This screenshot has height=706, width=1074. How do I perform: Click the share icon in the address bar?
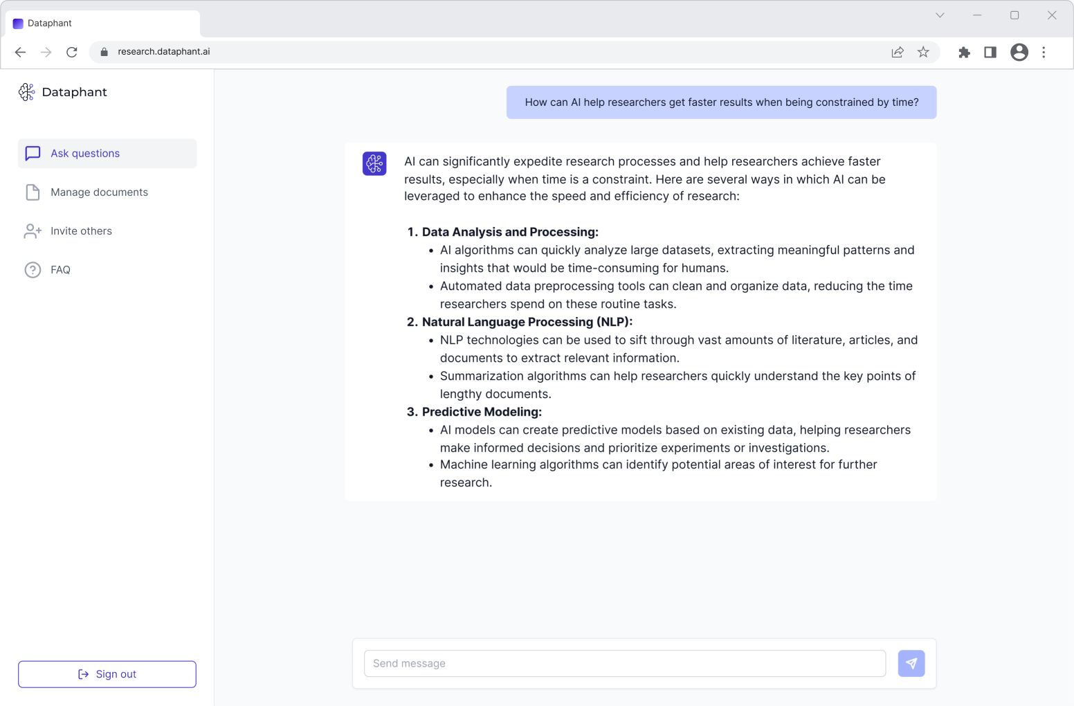coord(898,52)
